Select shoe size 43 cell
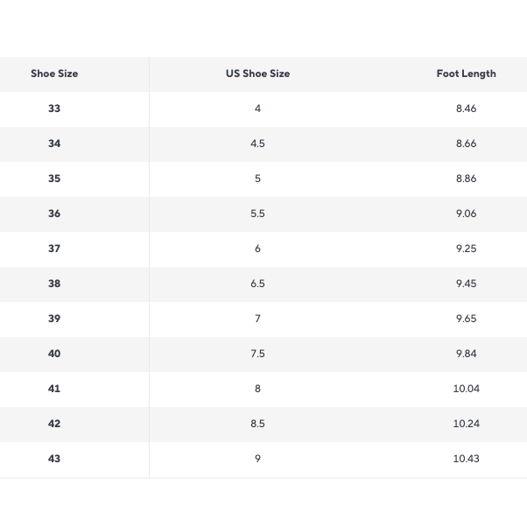The width and height of the screenshot is (527, 527). [x=54, y=459]
